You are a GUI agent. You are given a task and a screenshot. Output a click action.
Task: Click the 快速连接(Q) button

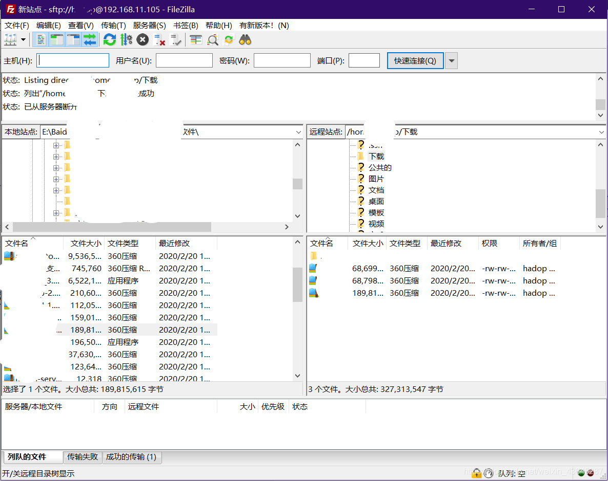point(415,61)
